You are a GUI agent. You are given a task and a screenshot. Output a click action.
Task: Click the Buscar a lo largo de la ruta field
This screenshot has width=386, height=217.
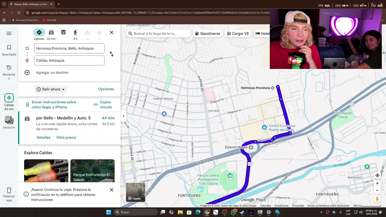(159, 33)
